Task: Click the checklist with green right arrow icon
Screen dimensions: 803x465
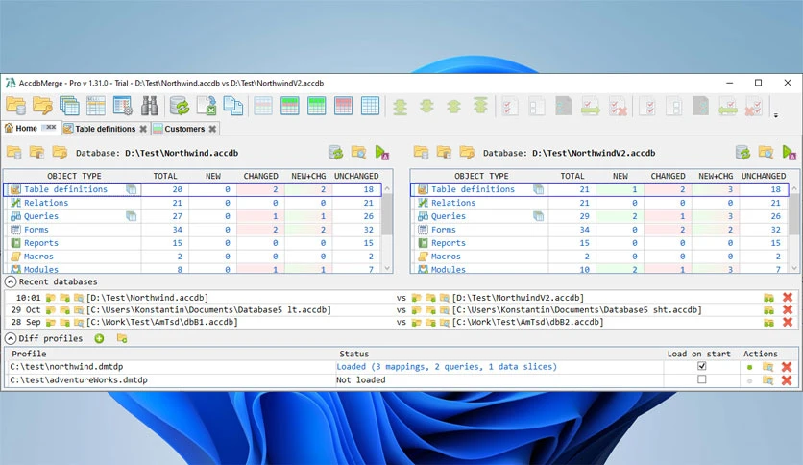Action: pos(591,107)
